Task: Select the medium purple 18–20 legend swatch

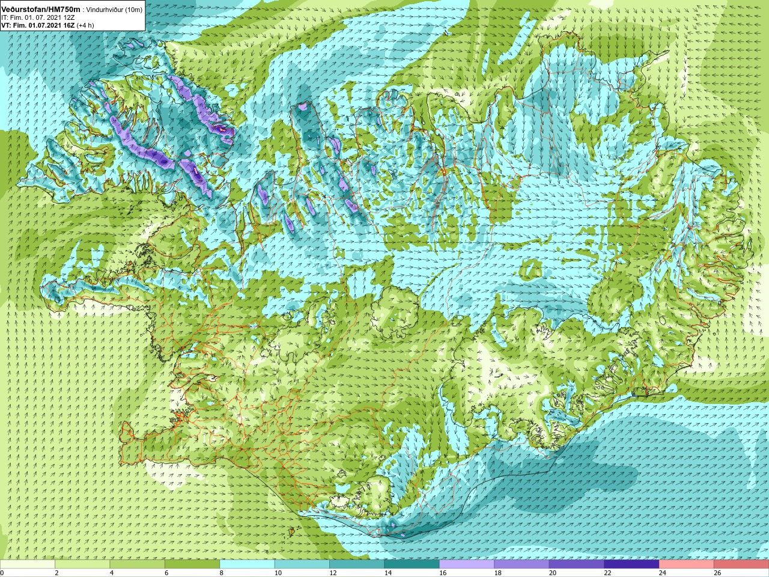Action: 521,564
